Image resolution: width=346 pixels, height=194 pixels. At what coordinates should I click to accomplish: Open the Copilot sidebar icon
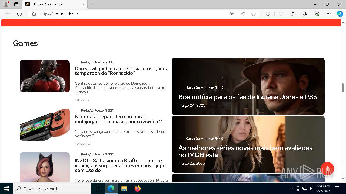340,14
